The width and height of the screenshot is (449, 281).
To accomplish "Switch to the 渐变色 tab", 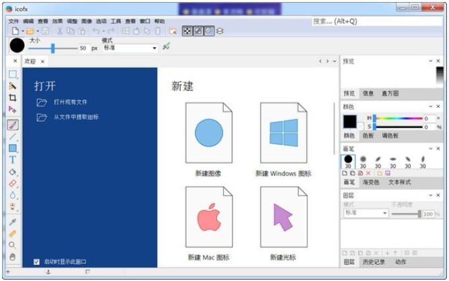I will (x=371, y=182).
